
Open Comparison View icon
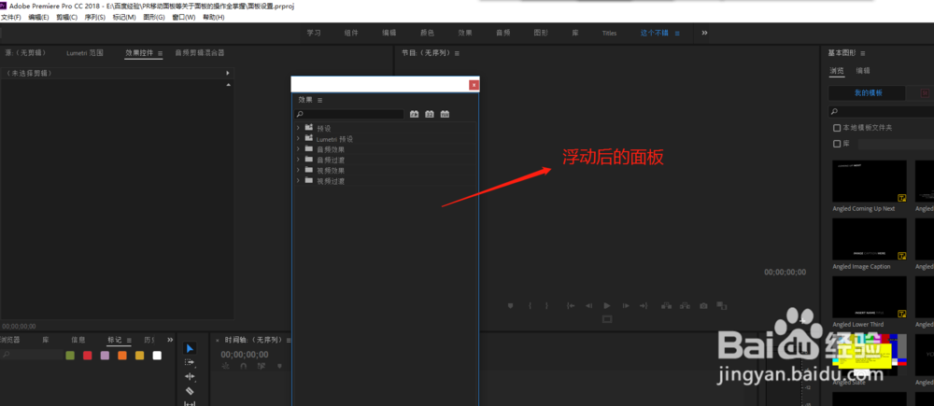722,305
